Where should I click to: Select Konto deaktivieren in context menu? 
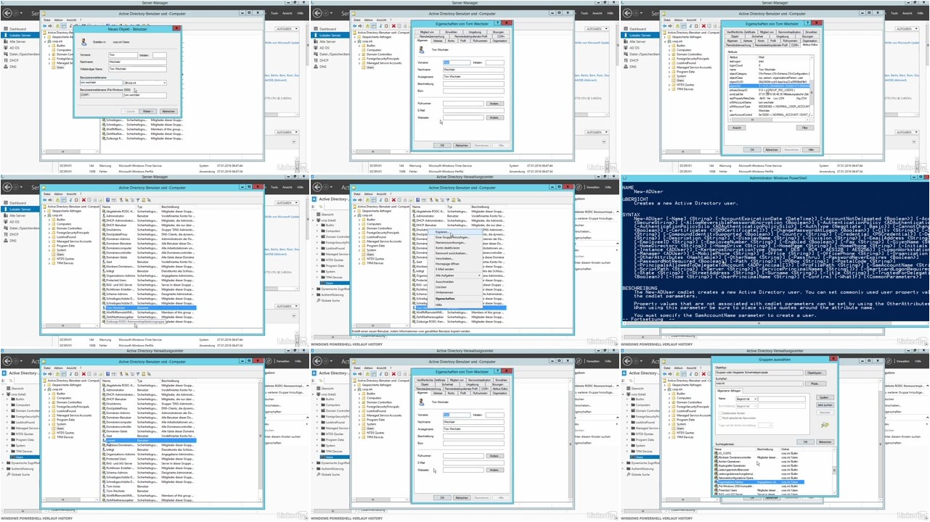point(454,248)
